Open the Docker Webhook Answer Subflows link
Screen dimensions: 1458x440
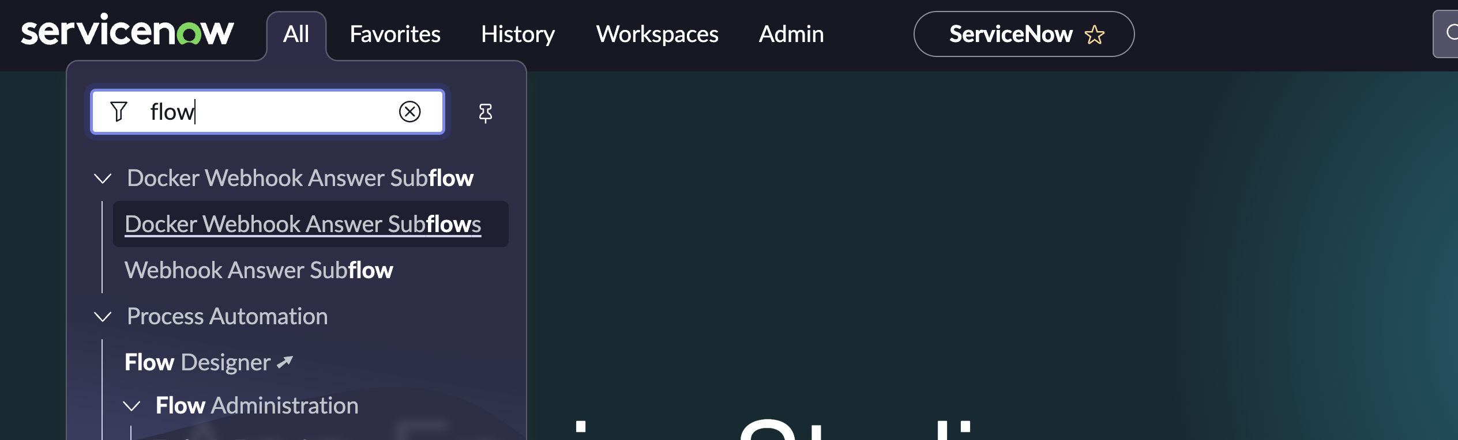[x=302, y=224]
